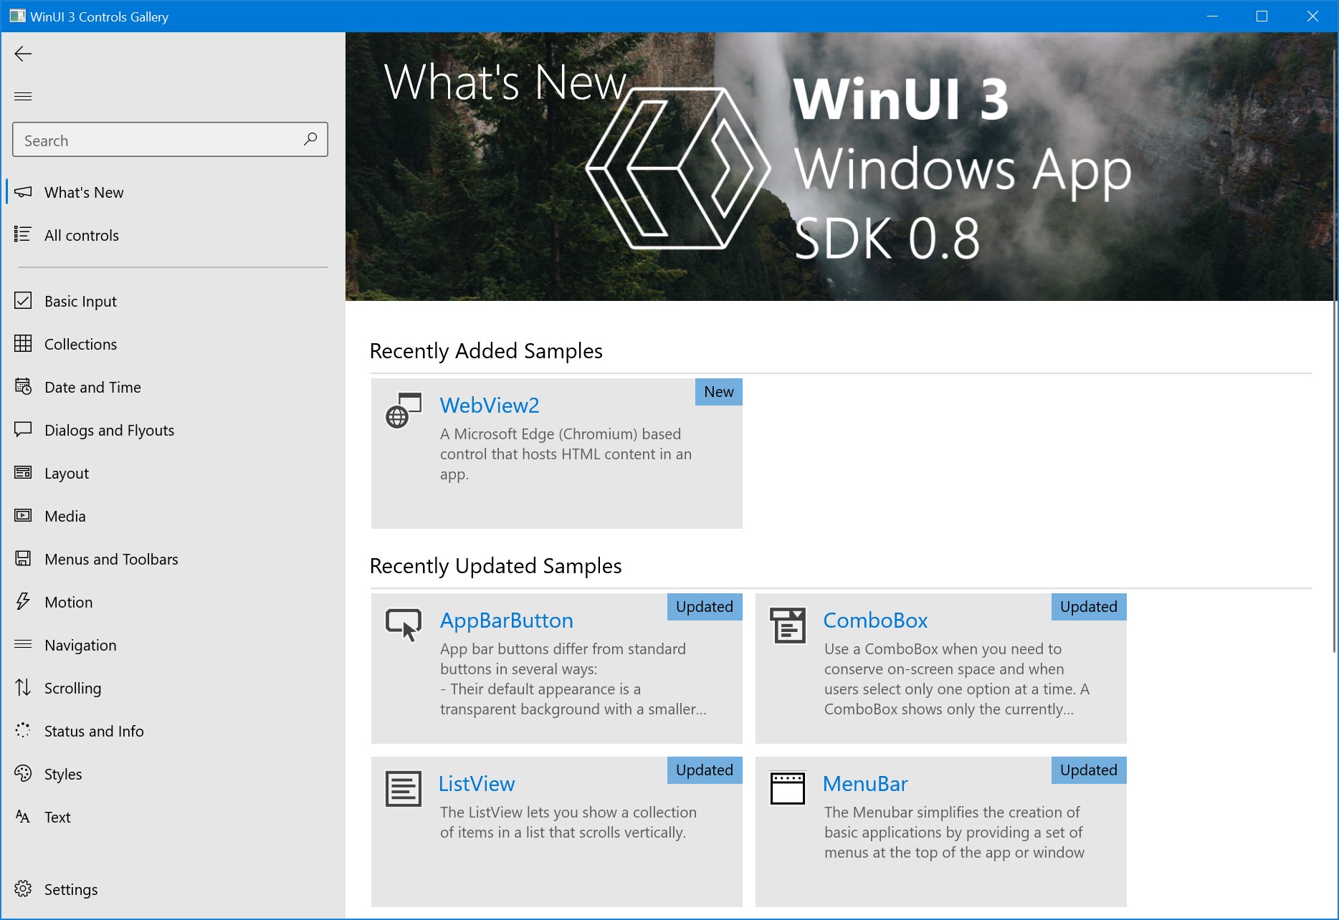Click the Navigation lines icon
This screenshot has height=920, width=1339.
[23, 644]
